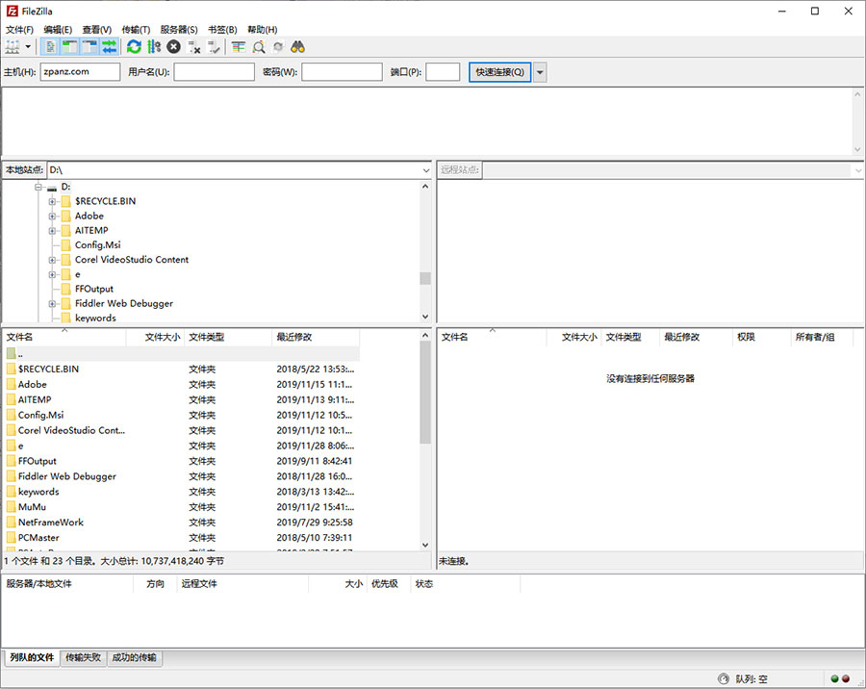The width and height of the screenshot is (866, 689).
Task: Sort remote list by 权限 column
Action: [x=761, y=337]
